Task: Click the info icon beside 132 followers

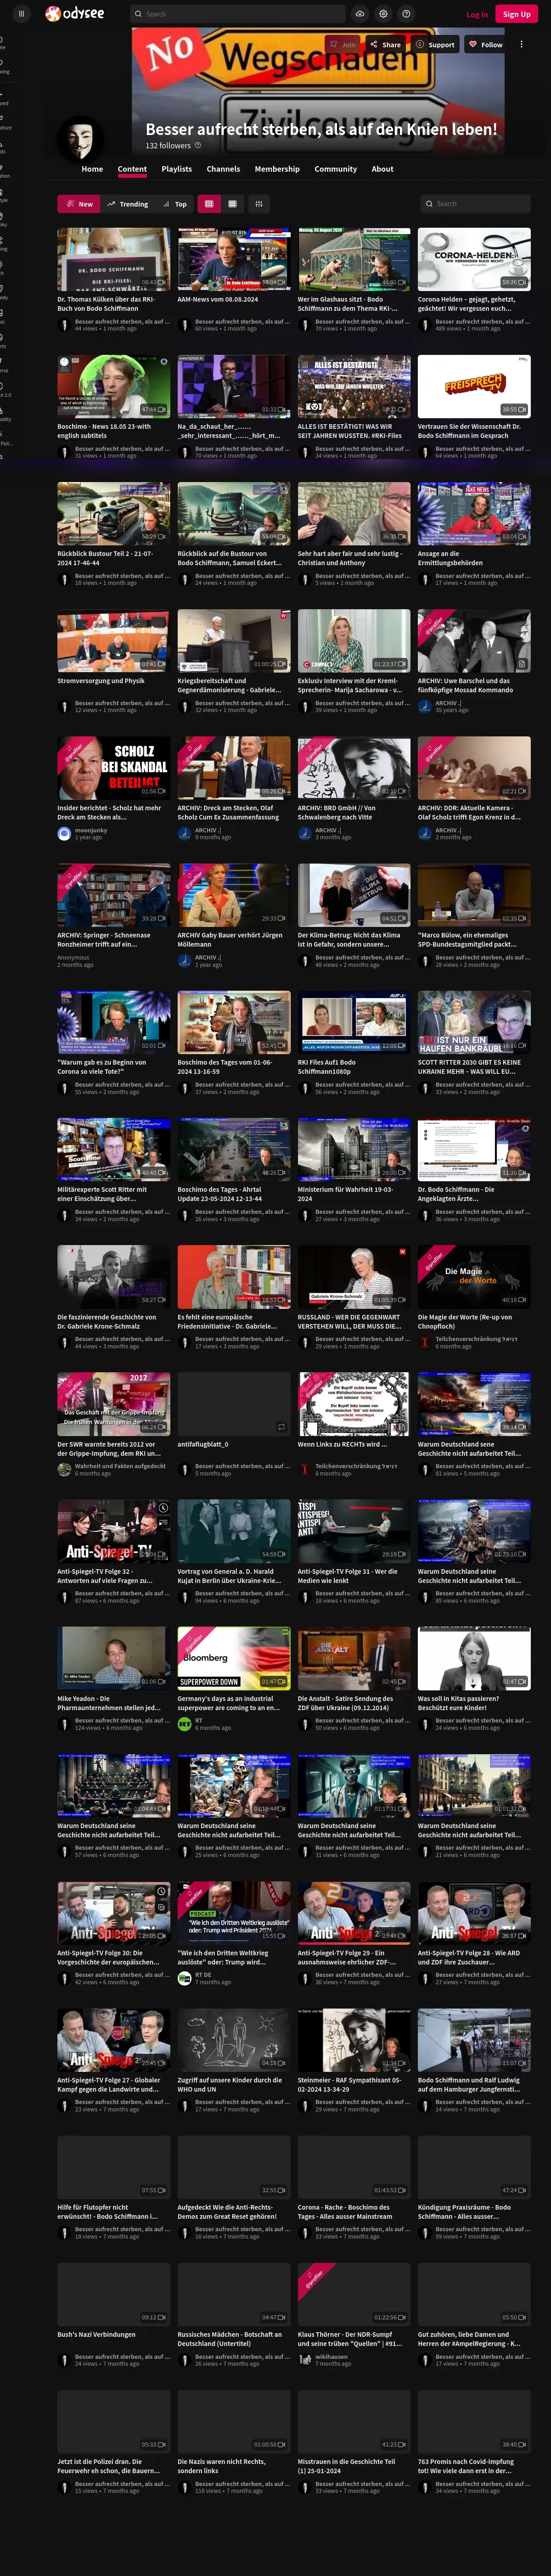Action: (x=197, y=145)
